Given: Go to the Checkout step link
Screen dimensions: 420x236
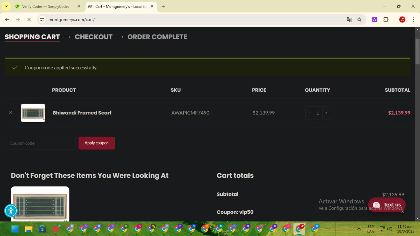Looking at the screenshot, I should (x=94, y=37).
